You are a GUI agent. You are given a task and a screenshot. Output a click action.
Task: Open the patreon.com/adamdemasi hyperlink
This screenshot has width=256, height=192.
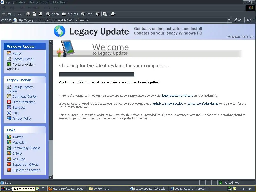pos(203,104)
